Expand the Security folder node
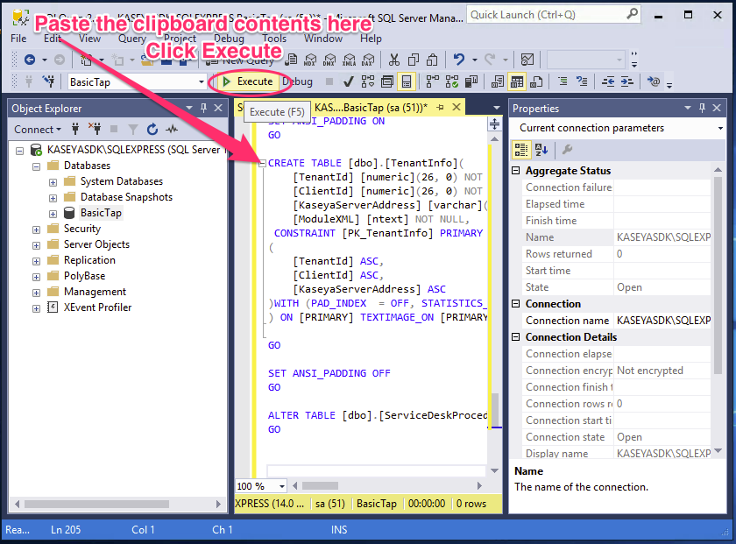 click(x=36, y=230)
